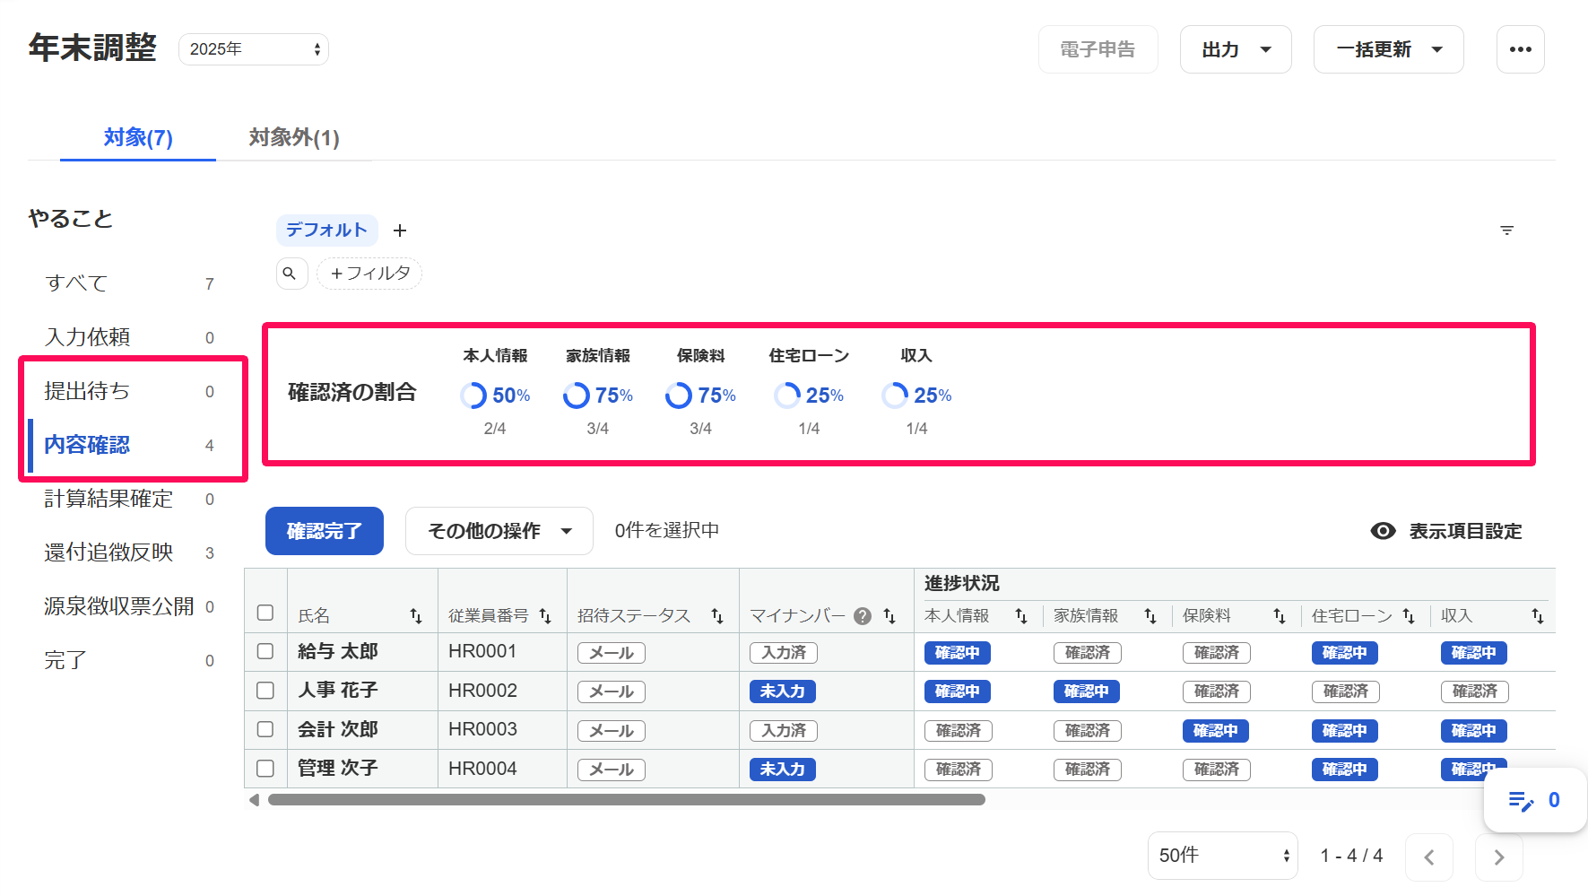The width and height of the screenshot is (1588, 896).
Task: Go to next page arrow
Action: (1499, 857)
